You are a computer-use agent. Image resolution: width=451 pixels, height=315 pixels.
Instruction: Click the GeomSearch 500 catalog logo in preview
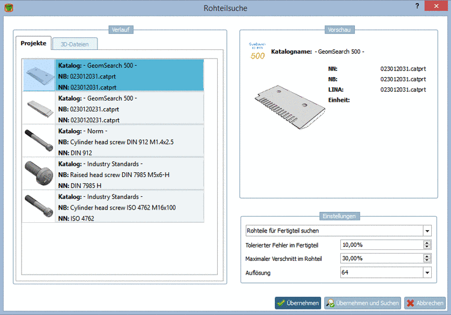[x=257, y=51]
